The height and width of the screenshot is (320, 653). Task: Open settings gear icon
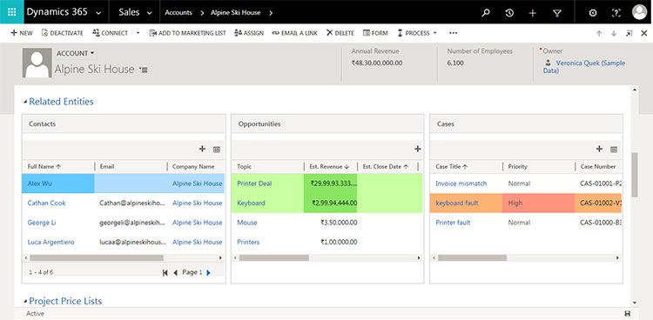[x=593, y=13]
